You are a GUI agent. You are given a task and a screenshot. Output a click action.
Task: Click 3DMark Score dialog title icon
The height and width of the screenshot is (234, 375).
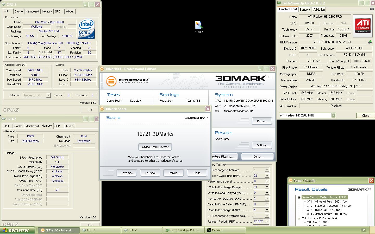(x=102, y=109)
